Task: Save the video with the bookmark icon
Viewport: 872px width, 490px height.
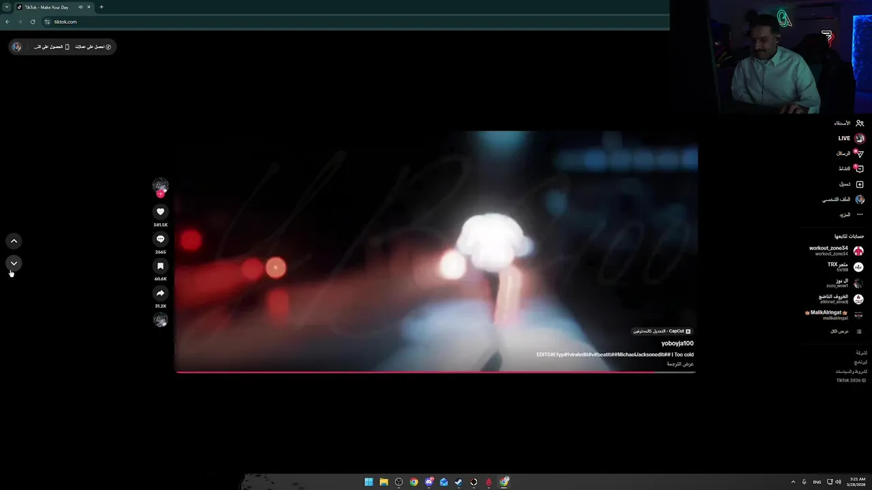Action: coord(160,266)
